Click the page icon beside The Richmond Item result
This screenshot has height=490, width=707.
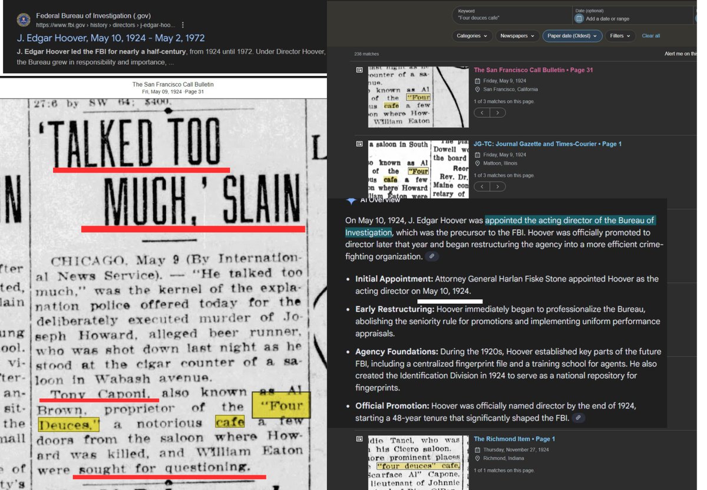(x=359, y=439)
